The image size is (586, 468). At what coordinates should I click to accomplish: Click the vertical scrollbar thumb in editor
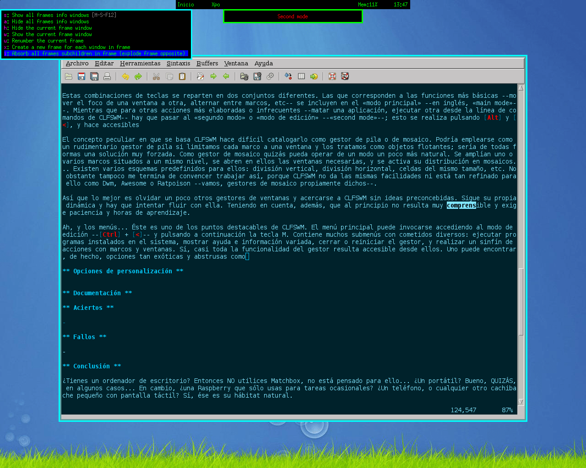click(521, 302)
